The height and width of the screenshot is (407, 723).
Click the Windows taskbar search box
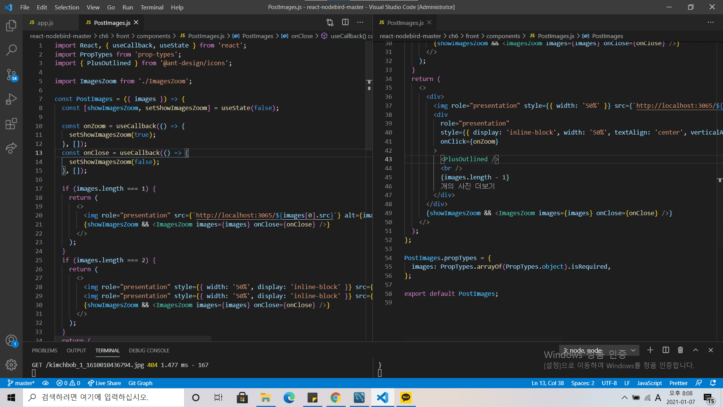pyautogui.click(x=104, y=397)
